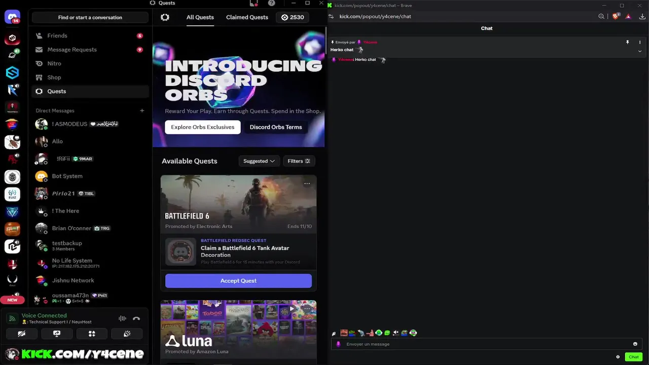This screenshot has width=649, height=365.
Task: Click Discord Orbs Terms button
Action: click(276, 127)
